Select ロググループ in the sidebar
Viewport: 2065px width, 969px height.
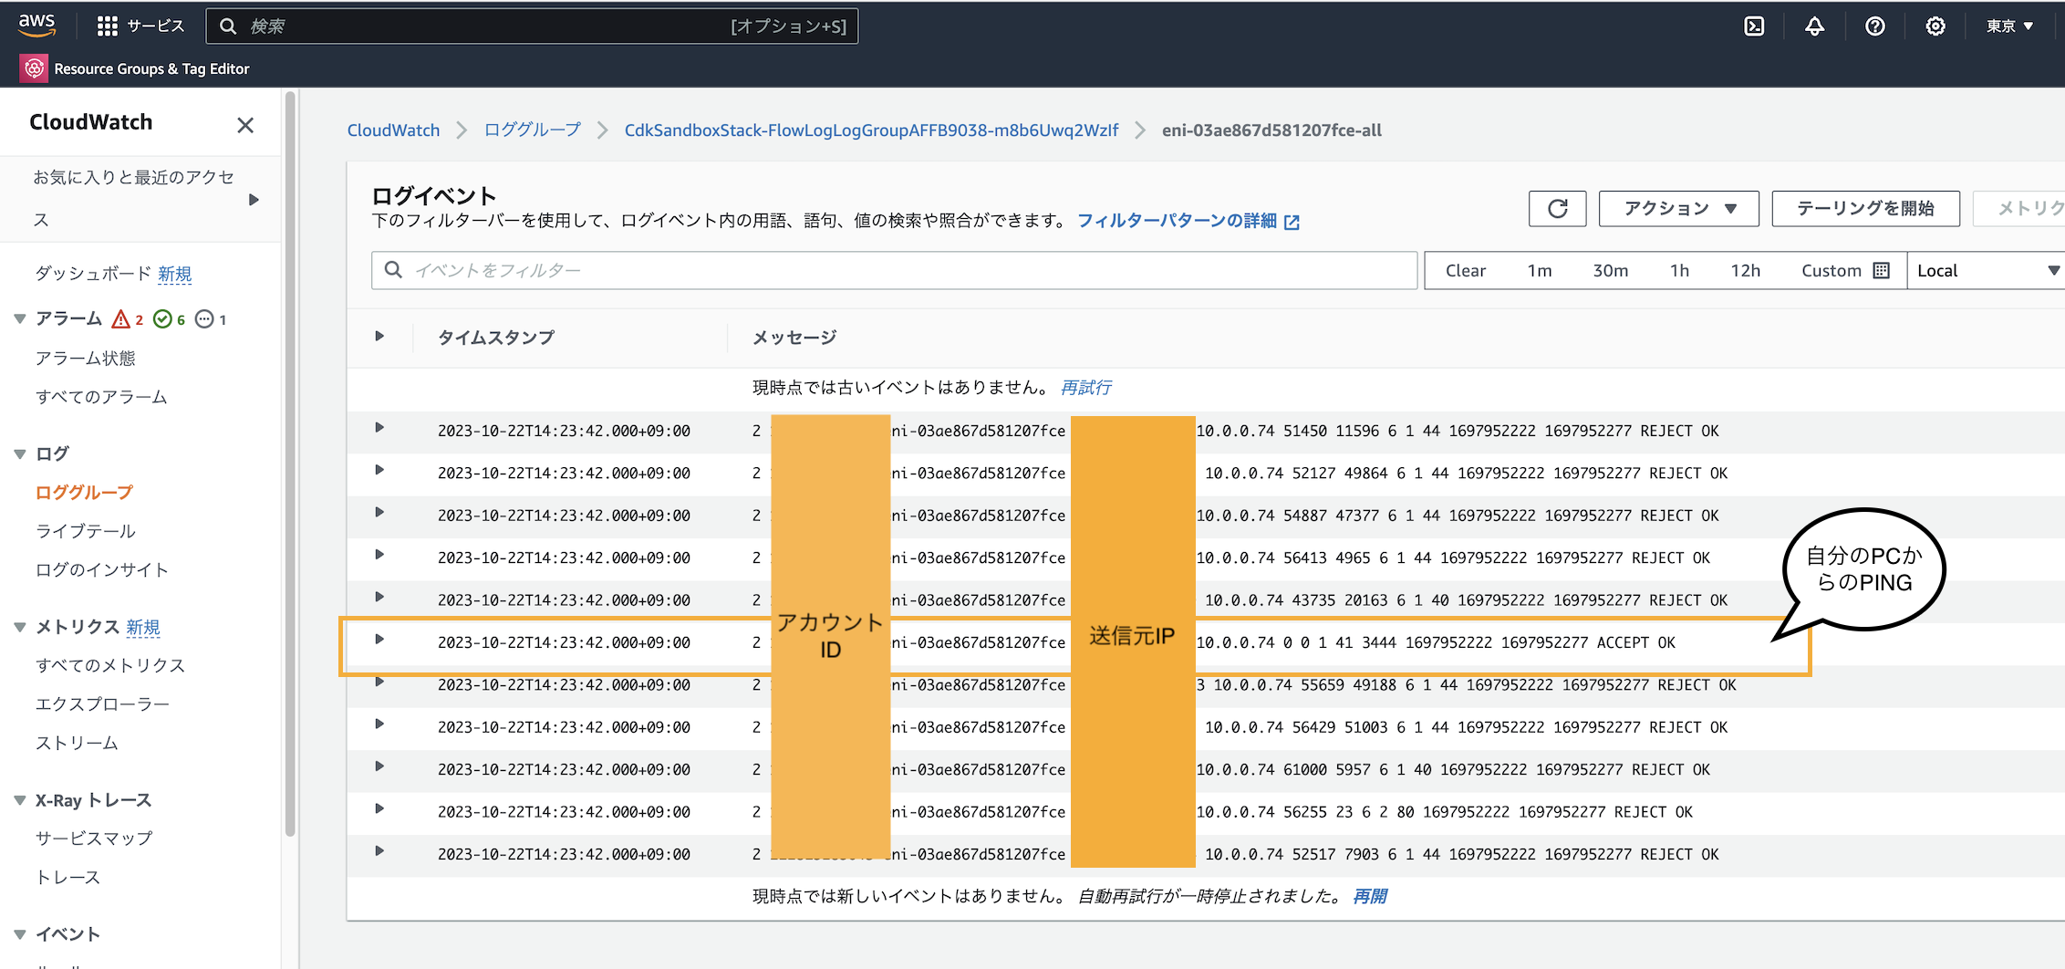[x=84, y=493]
